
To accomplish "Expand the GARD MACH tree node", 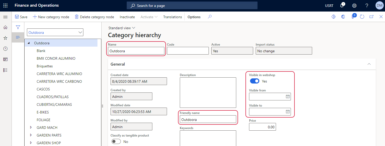I will [x=31, y=128].
